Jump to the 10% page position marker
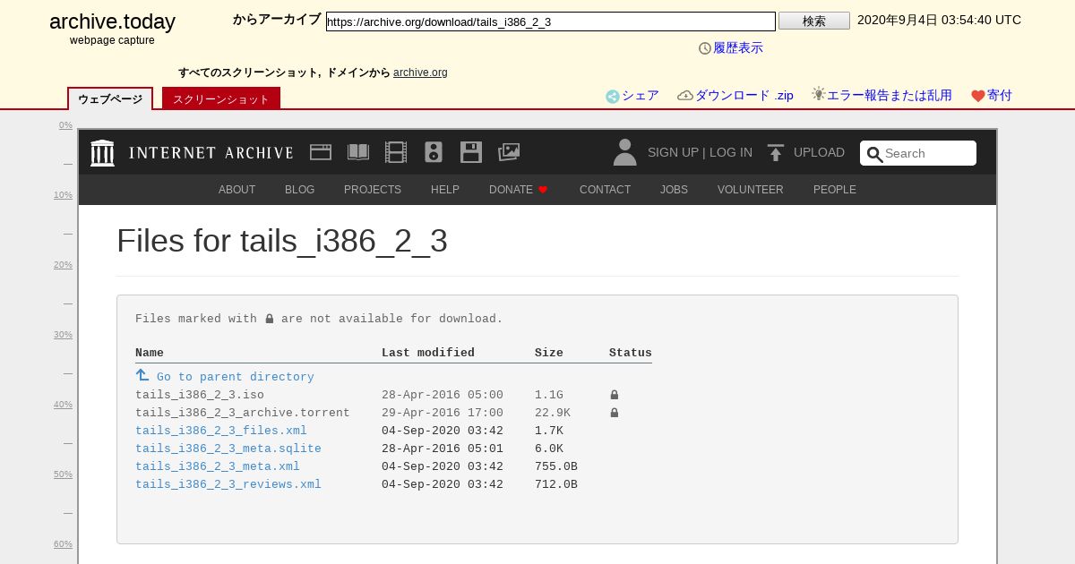This screenshot has height=564, width=1075. pos(63,195)
